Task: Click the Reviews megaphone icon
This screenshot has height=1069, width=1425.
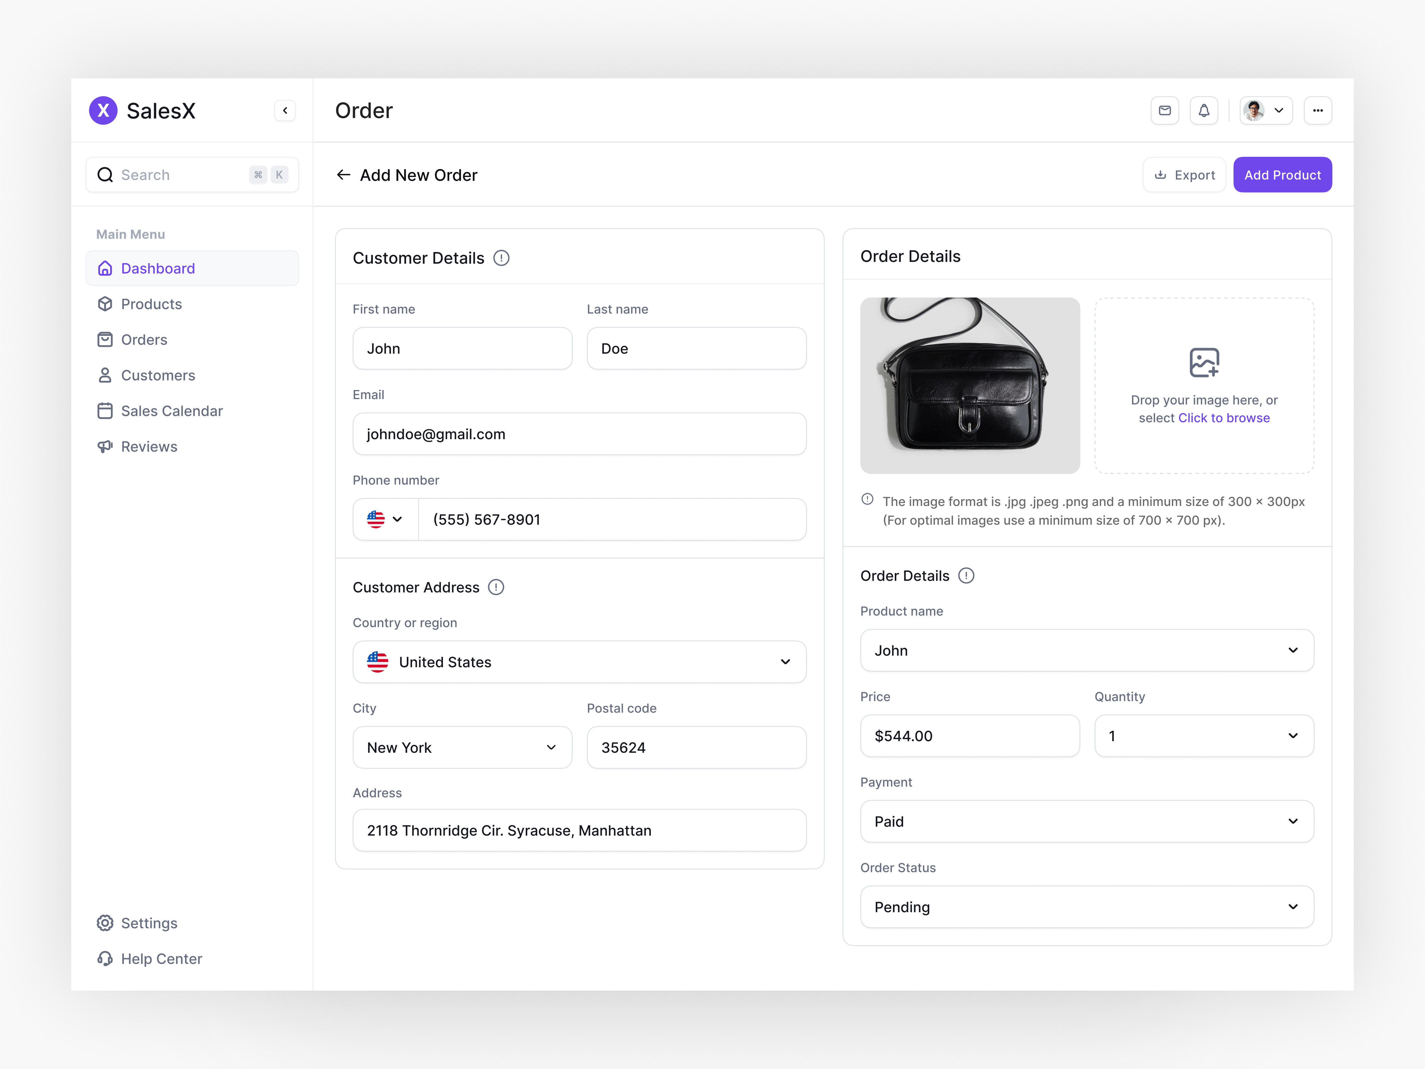Action: click(105, 447)
